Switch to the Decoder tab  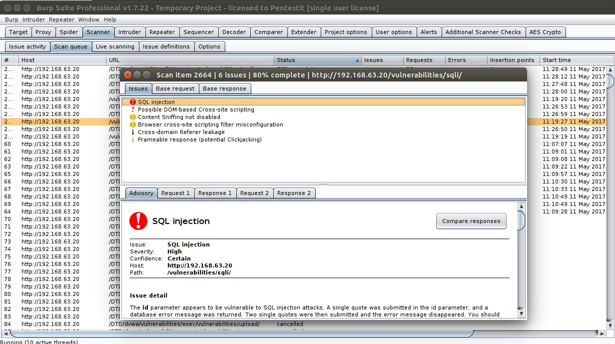point(234,31)
